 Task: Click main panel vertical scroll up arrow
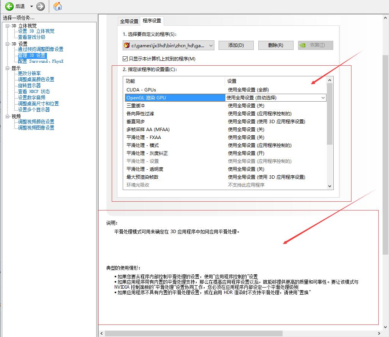click(385, 18)
